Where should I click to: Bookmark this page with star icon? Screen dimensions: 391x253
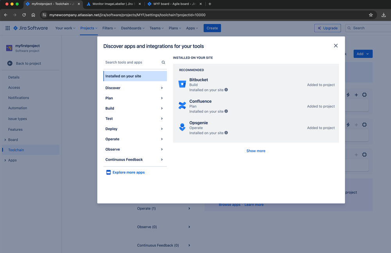click(371, 15)
